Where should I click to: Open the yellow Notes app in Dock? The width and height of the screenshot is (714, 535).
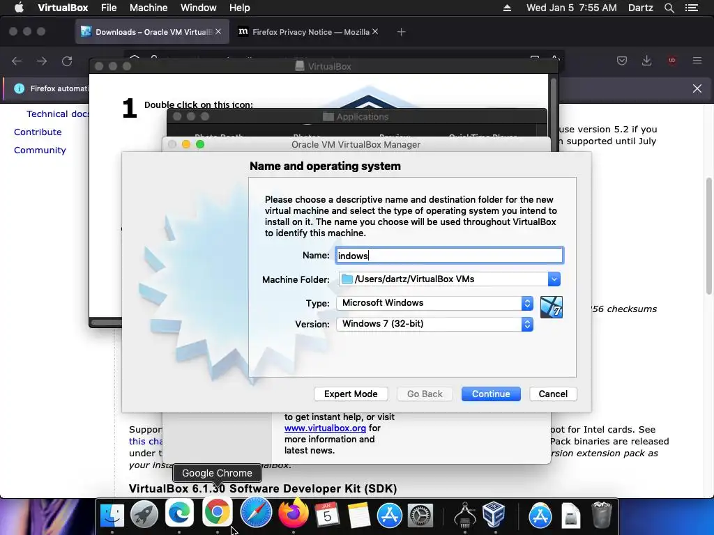tap(358, 515)
